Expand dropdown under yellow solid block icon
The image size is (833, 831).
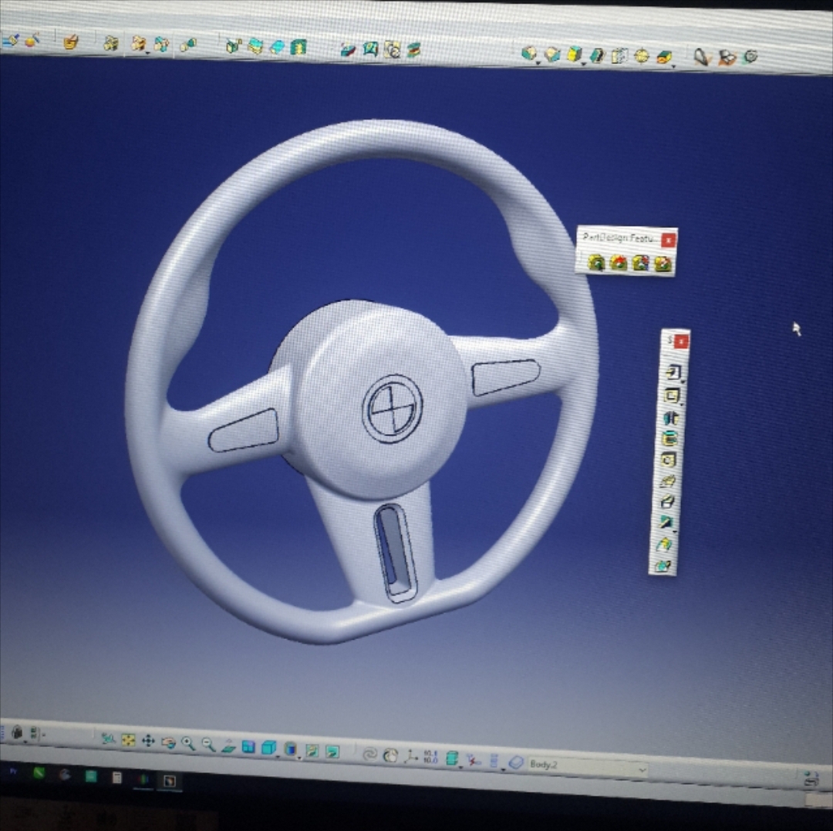(583, 64)
